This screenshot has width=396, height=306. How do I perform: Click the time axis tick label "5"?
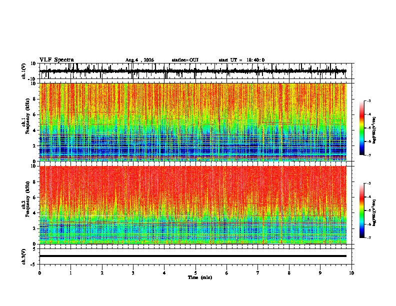(195, 273)
